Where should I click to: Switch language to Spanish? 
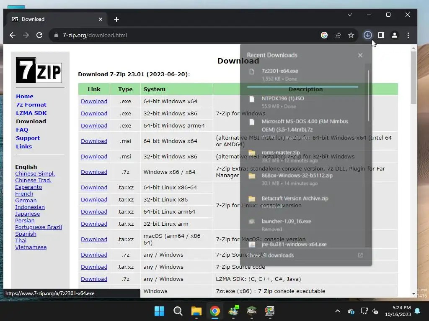click(26, 234)
